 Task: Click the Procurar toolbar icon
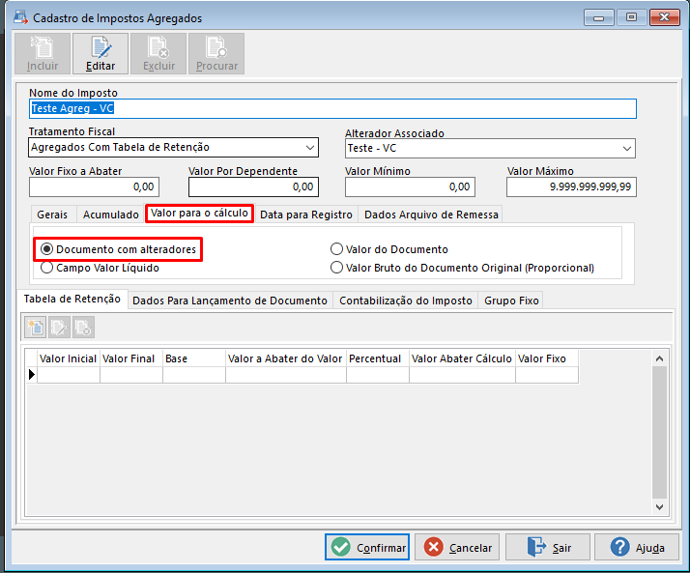pyautogui.click(x=216, y=54)
